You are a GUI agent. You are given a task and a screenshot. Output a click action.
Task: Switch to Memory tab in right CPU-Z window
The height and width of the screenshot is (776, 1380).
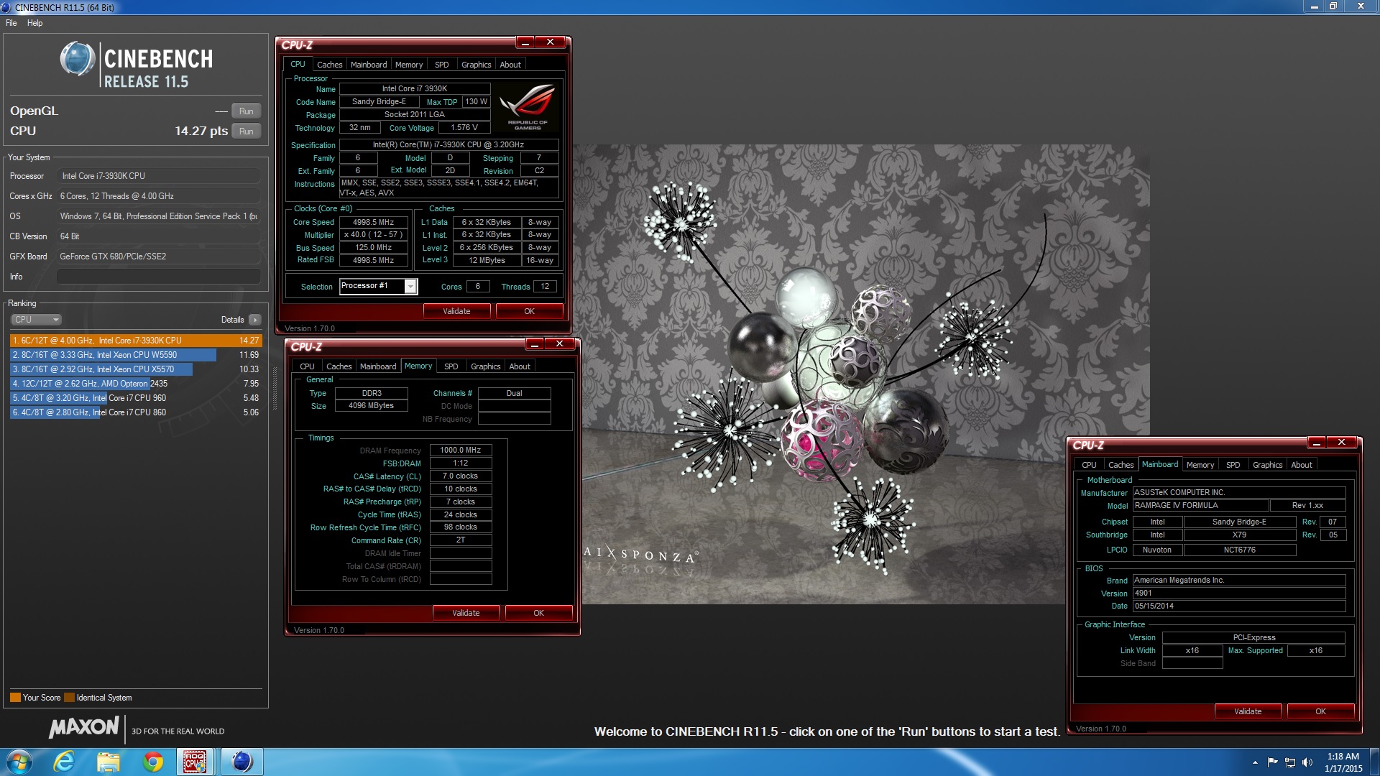pos(1200,465)
